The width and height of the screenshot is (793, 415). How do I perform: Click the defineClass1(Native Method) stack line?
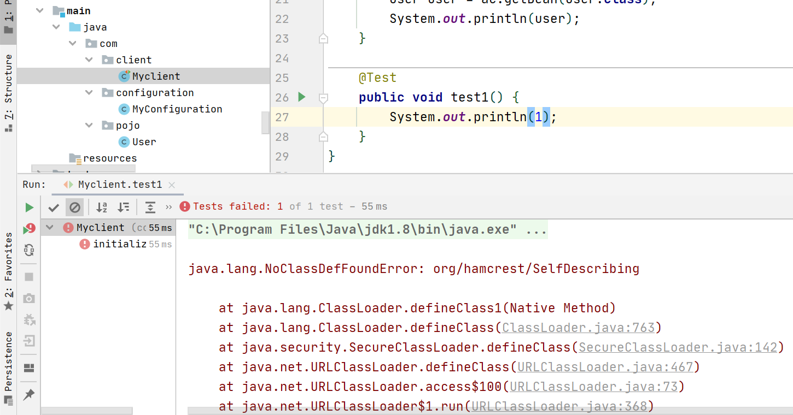coord(417,308)
